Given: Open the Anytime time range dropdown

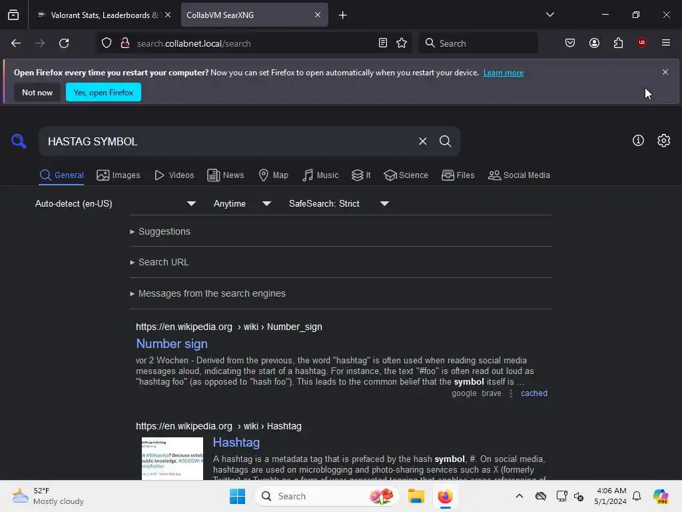Looking at the screenshot, I should [x=242, y=204].
